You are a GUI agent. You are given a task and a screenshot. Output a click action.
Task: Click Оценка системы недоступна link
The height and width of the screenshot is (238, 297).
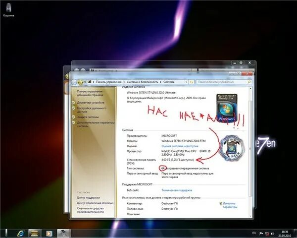point(180,146)
